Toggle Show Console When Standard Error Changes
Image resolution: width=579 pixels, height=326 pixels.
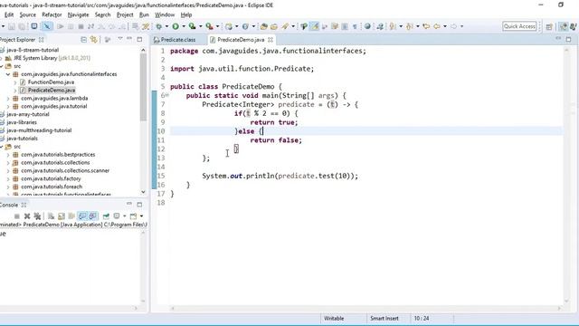[92, 216]
